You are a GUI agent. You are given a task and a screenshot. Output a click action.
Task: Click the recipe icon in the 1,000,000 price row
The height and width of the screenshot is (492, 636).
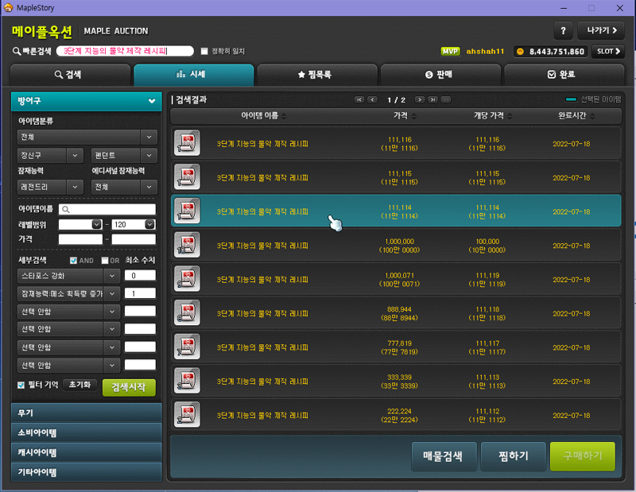point(187,245)
